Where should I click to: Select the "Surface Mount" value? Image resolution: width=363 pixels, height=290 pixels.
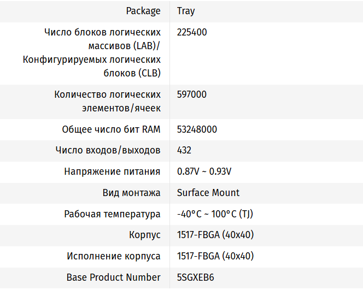coord(208,193)
